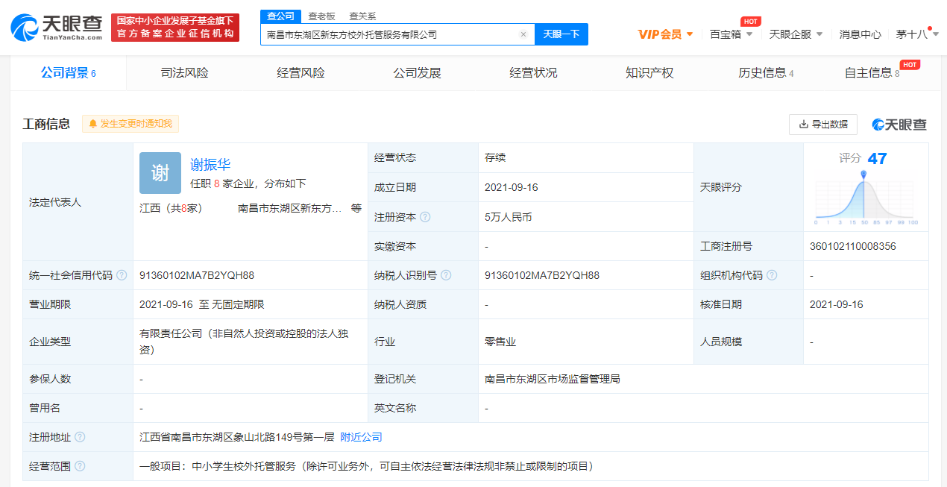Viewport: 947px width, 487px height.
Task: Expand the 天眼企服 dropdown
Action: pyautogui.click(x=796, y=34)
